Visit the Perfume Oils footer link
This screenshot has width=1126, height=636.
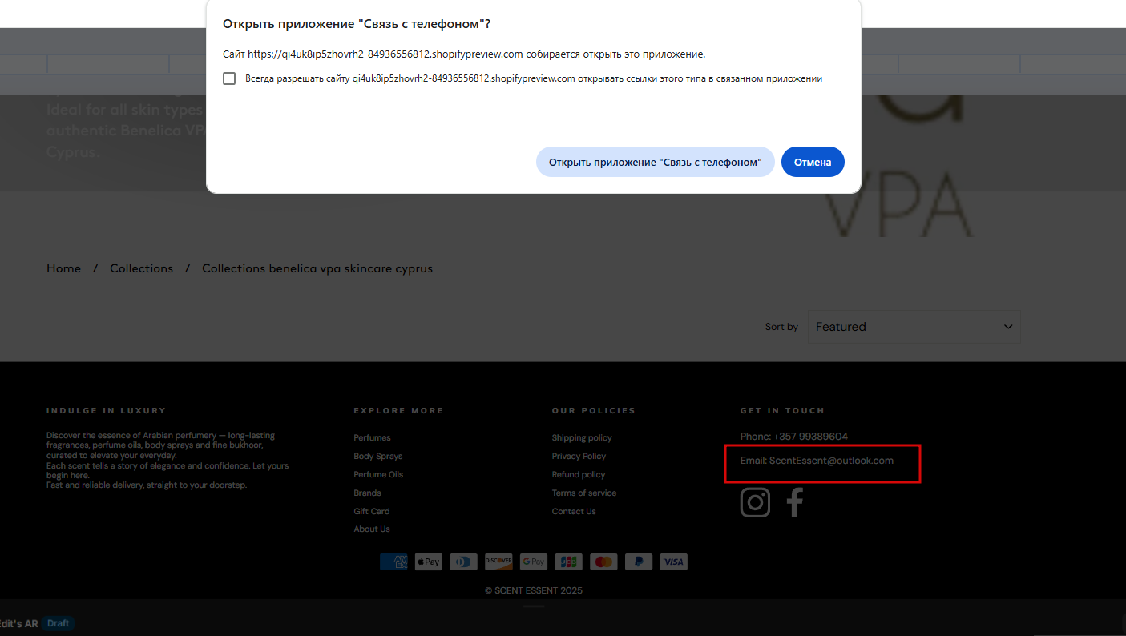(x=378, y=474)
